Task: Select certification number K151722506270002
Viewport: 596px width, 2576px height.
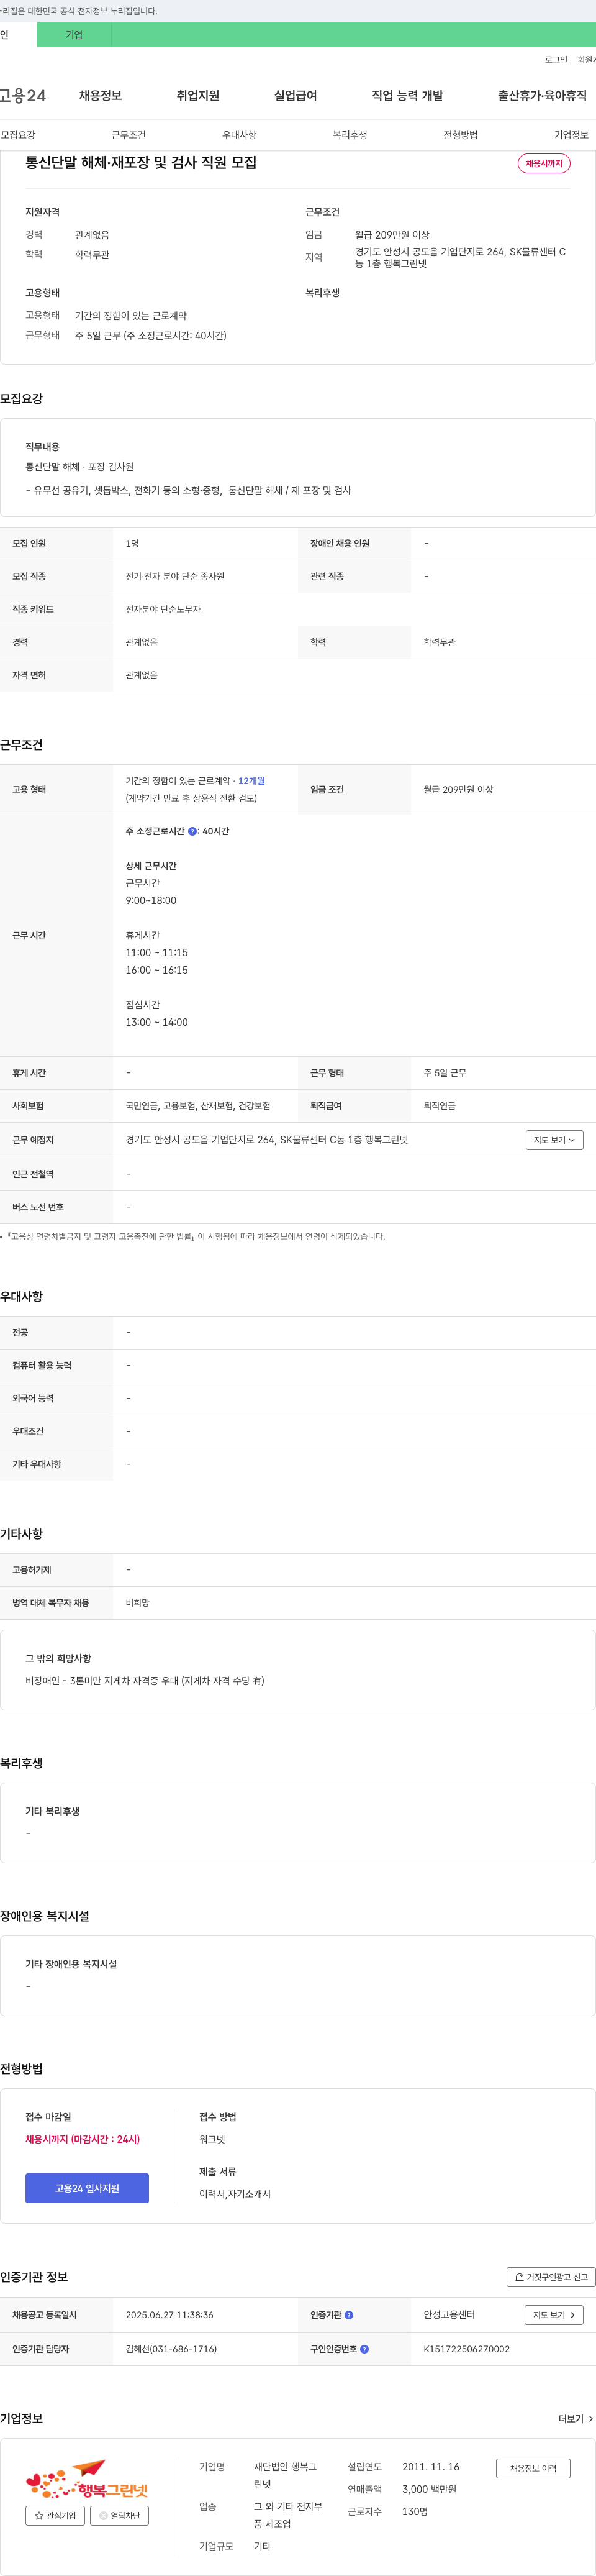Action: (466, 2349)
